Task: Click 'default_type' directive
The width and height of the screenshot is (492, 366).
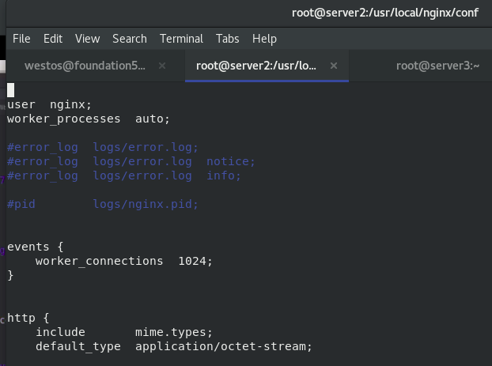Action: [x=78, y=346]
